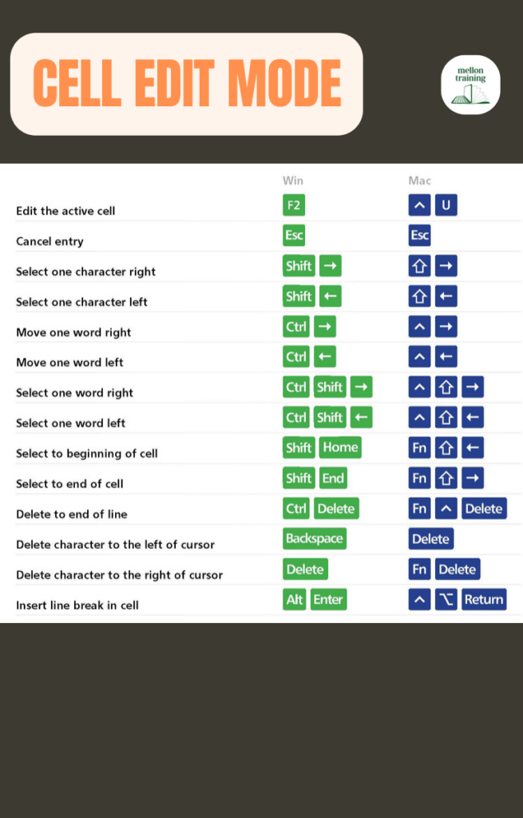Image resolution: width=523 pixels, height=818 pixels.
Task: Click the green Enter key
Action: (x=328, y=599)
